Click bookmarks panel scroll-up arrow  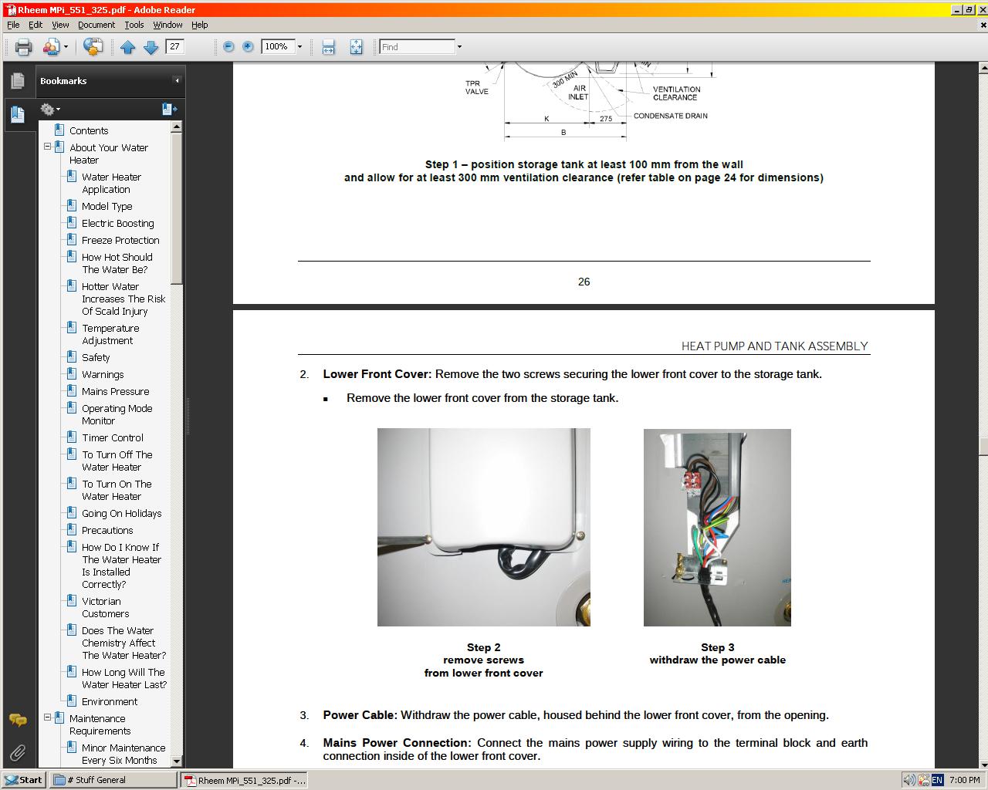(x=177, y=127)
